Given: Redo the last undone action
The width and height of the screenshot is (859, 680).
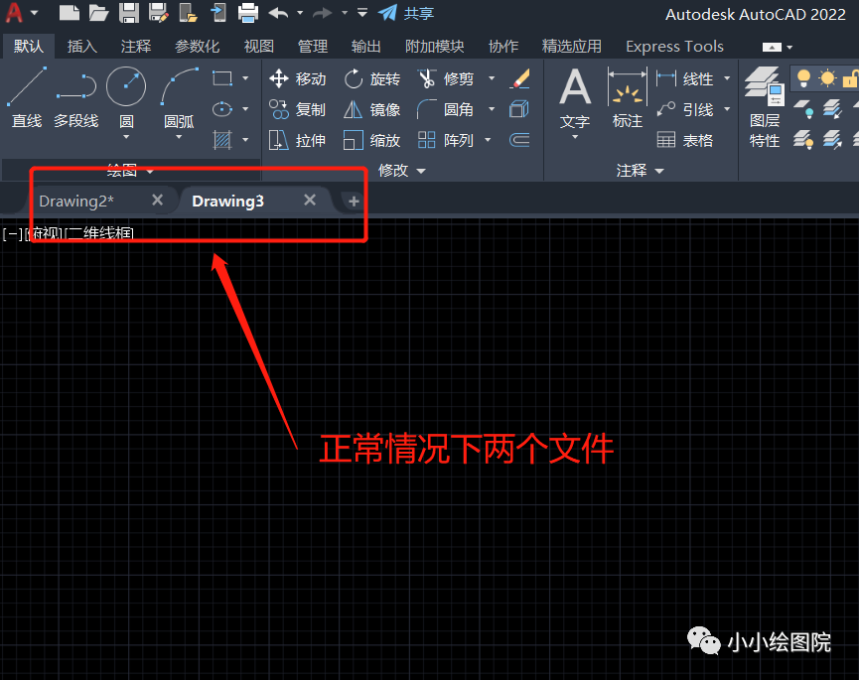Looking at the screenshot, I should 323,13.
